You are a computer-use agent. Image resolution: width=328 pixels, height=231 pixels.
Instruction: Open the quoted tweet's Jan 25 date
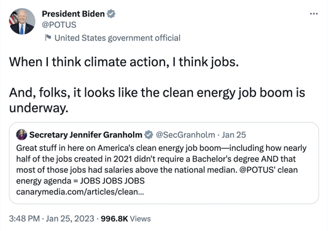pos(234,134)
